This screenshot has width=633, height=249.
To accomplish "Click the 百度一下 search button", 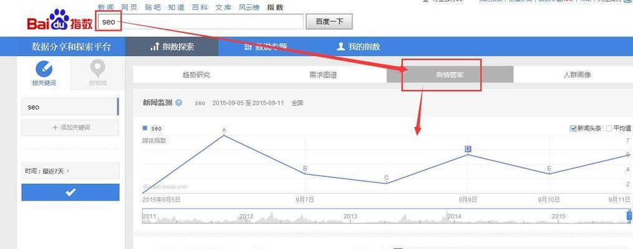I will [x=329, y=22].
